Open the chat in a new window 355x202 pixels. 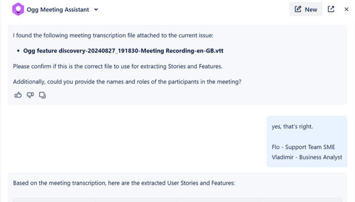tap(331, 9)
